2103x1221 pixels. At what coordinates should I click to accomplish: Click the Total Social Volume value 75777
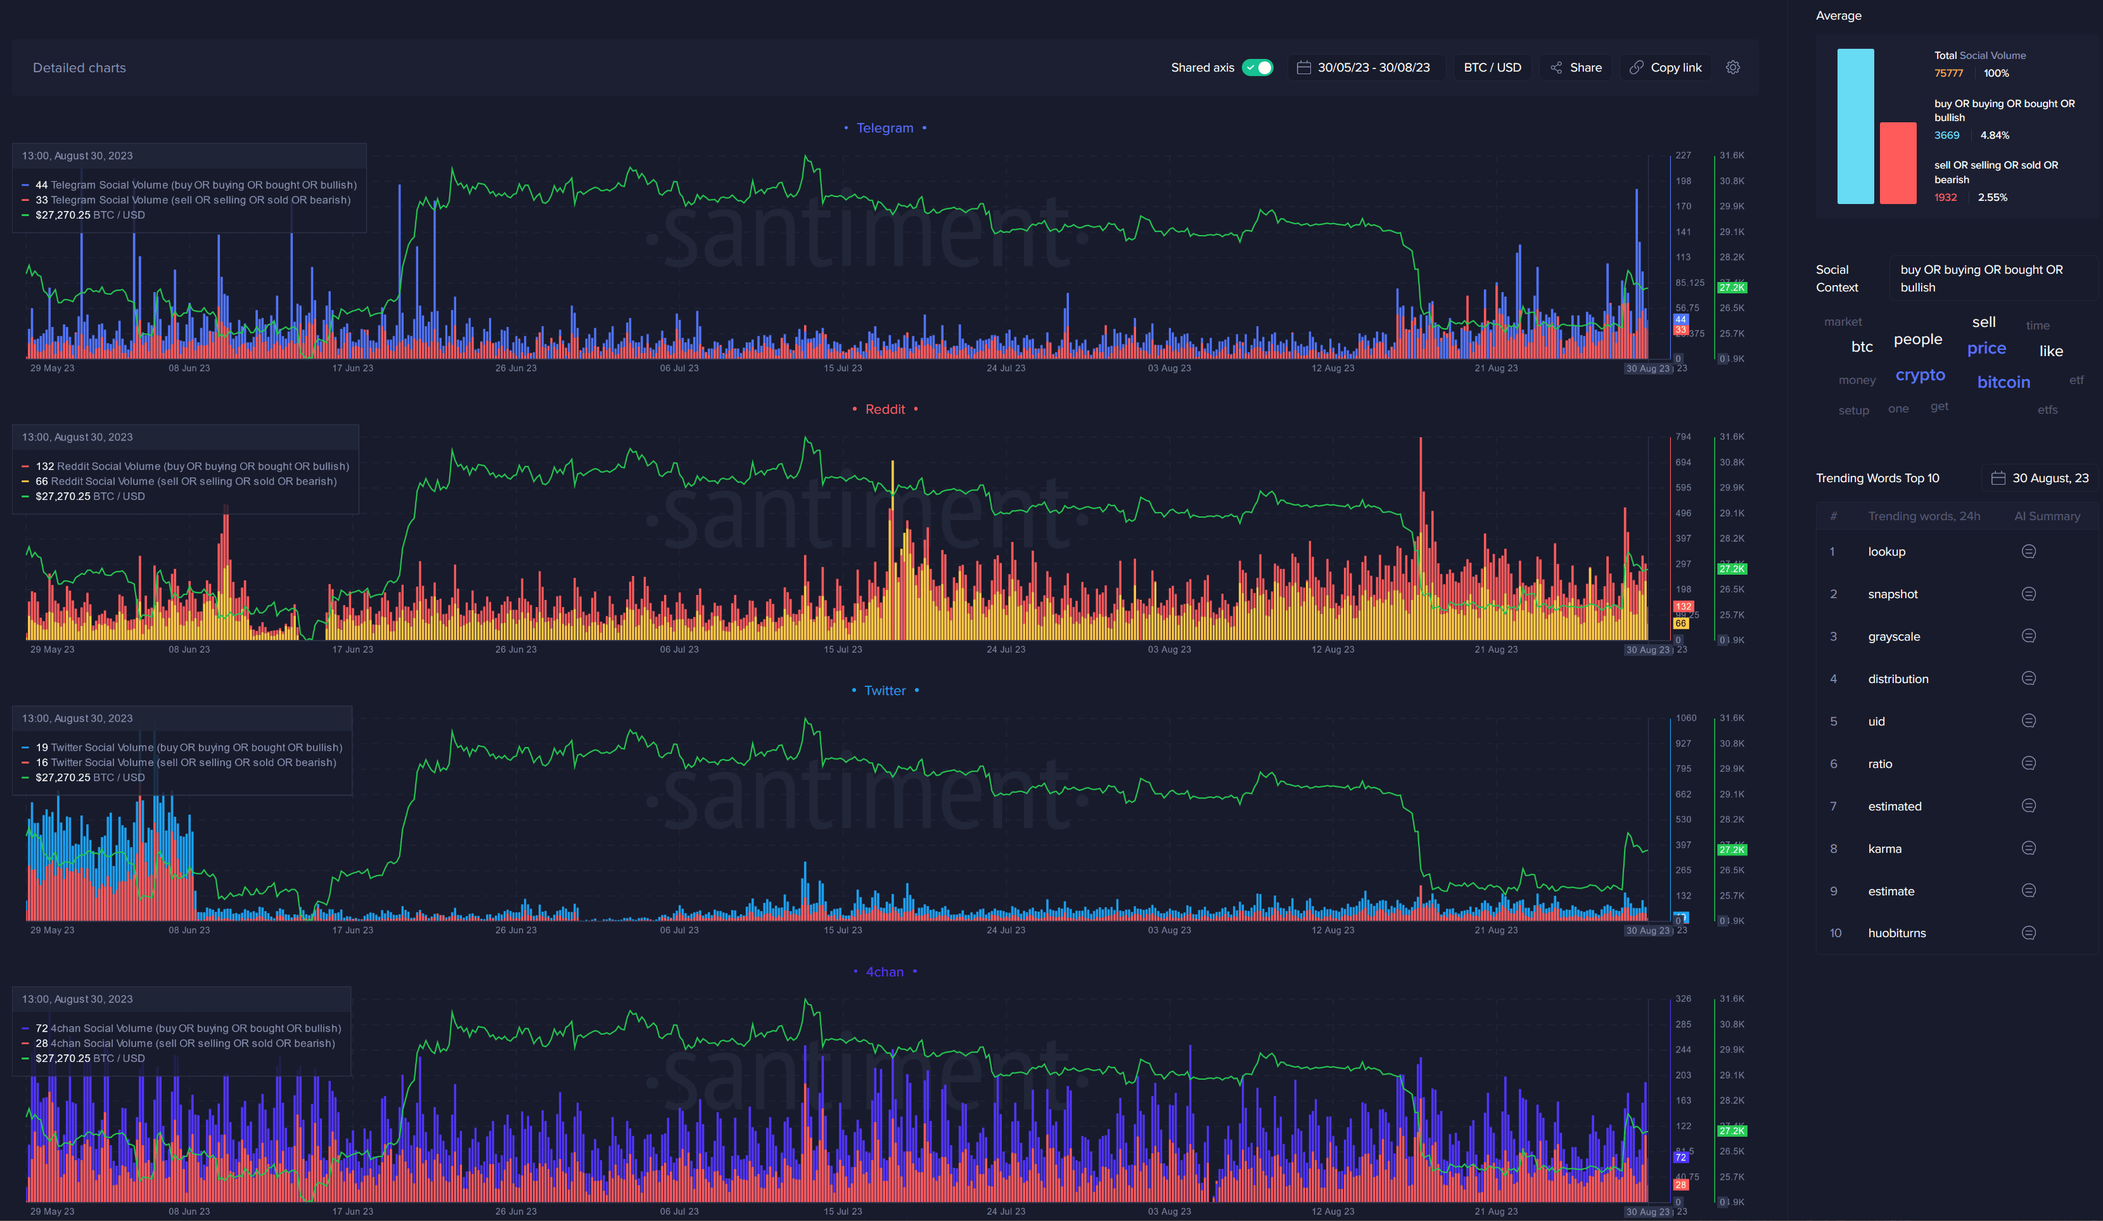[x=1948, y=74]
